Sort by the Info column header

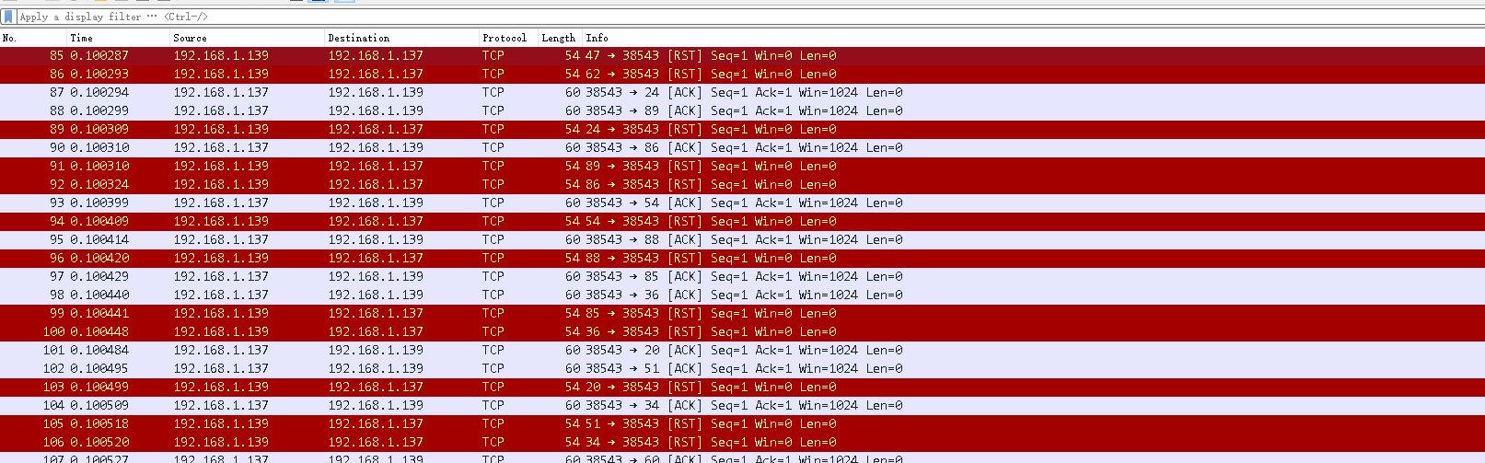pyautogui.click(x=1034, y=38)
